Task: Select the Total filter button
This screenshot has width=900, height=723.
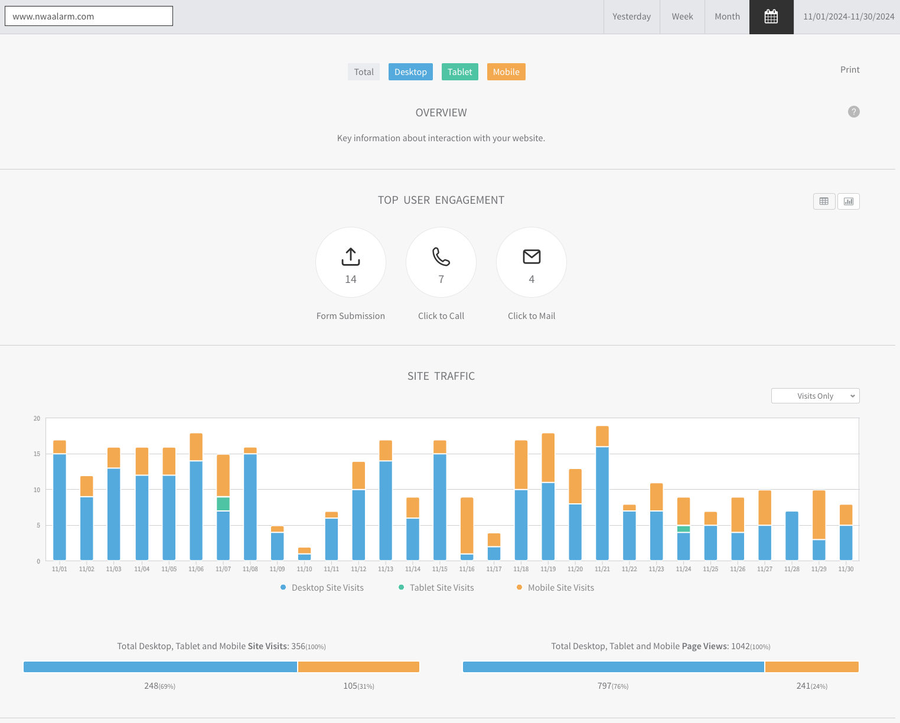Action: click(x=364, y=72)
